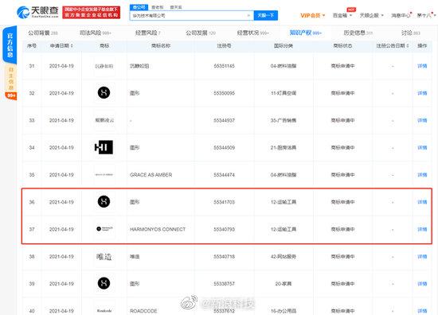Click the HI logo thumbnail in row 34
The width and height of the screenshot is (438, 315).
pos(104,147)
